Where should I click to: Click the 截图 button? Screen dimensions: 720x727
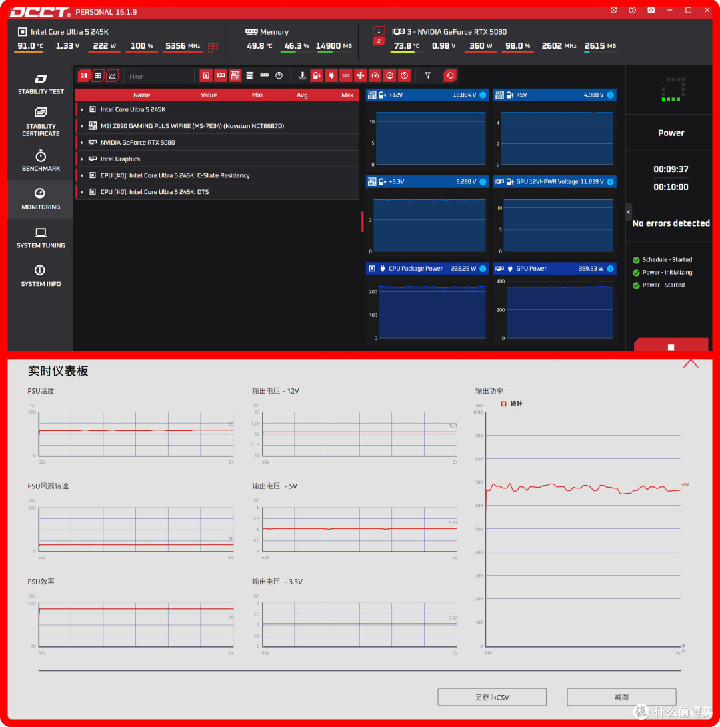tap(621, 697)
